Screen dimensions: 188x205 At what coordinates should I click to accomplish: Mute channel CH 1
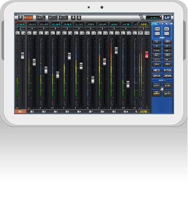pyautogui.click(x=17, y=33)
